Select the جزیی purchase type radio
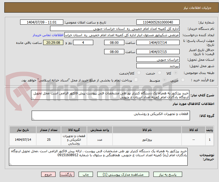The height and width of the screenshot is (182, 219). [183, 80]
